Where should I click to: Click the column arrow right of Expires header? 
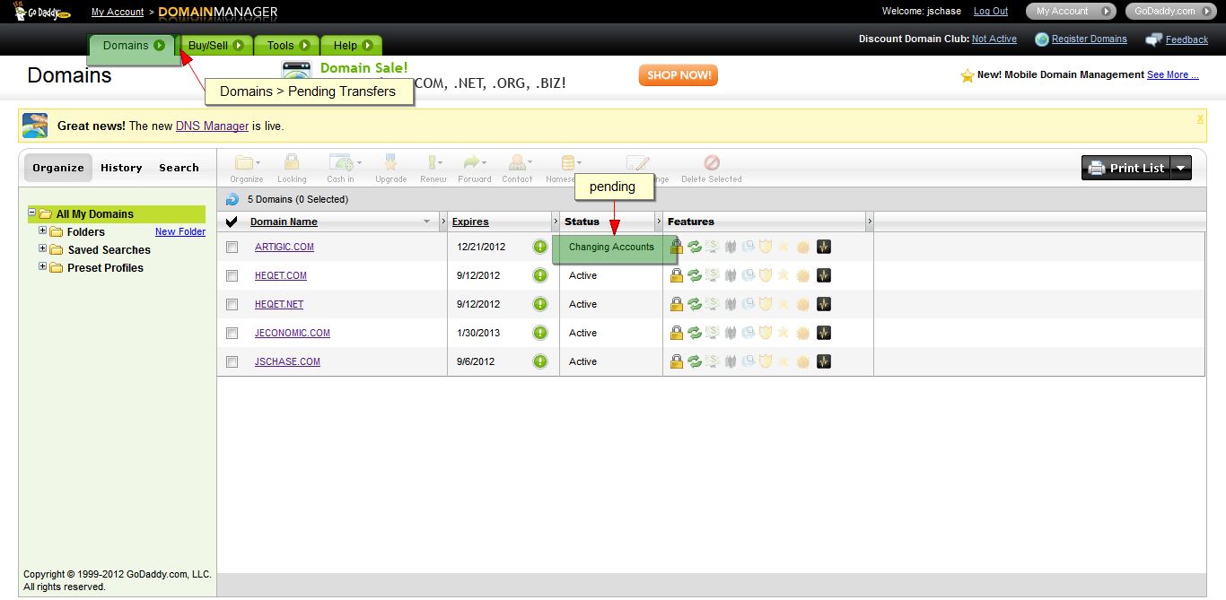pos(556,222)
